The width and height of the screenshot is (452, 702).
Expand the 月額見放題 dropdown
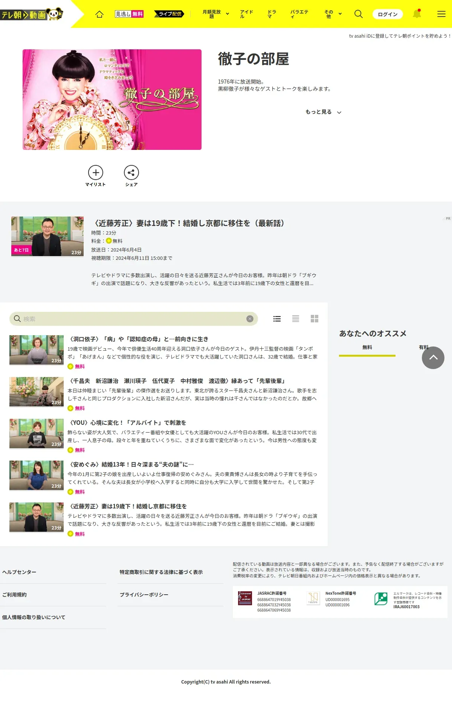[216, 14]
